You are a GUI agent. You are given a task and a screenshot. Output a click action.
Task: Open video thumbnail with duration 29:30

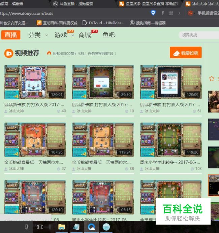(x=103, y=82)
